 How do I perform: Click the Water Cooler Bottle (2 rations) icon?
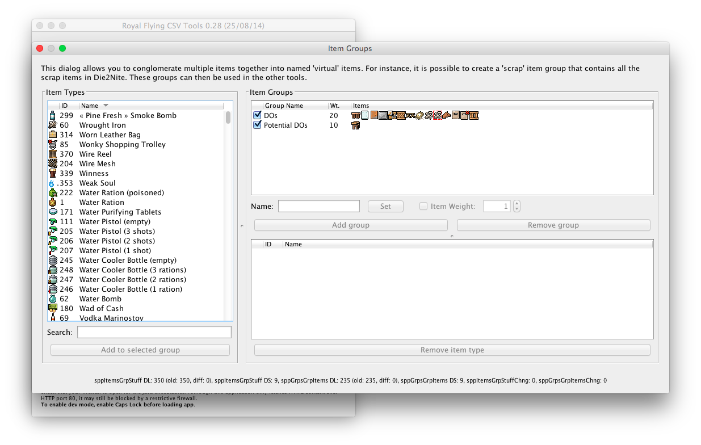(x=53, y=279)
